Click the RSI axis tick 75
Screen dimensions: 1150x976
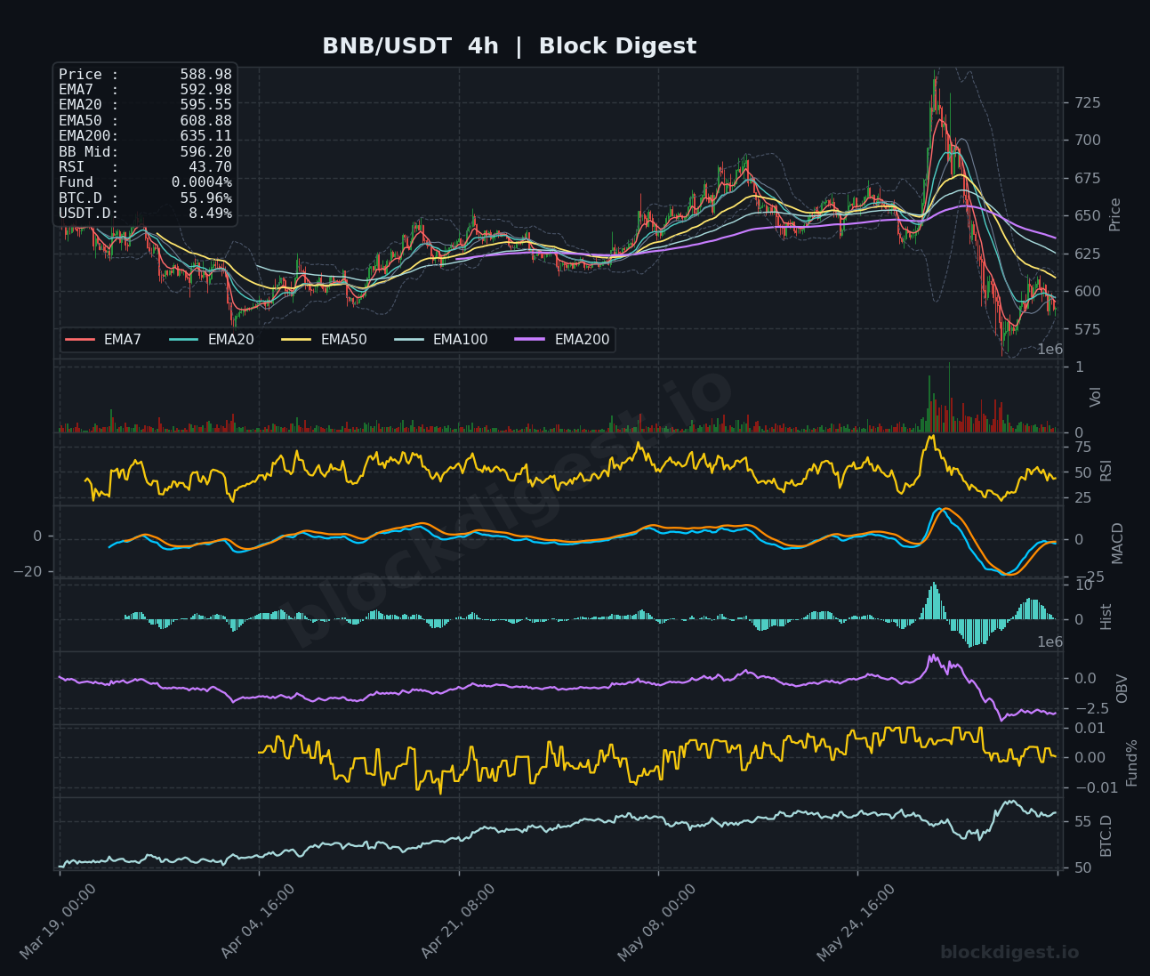(1082, 447)
